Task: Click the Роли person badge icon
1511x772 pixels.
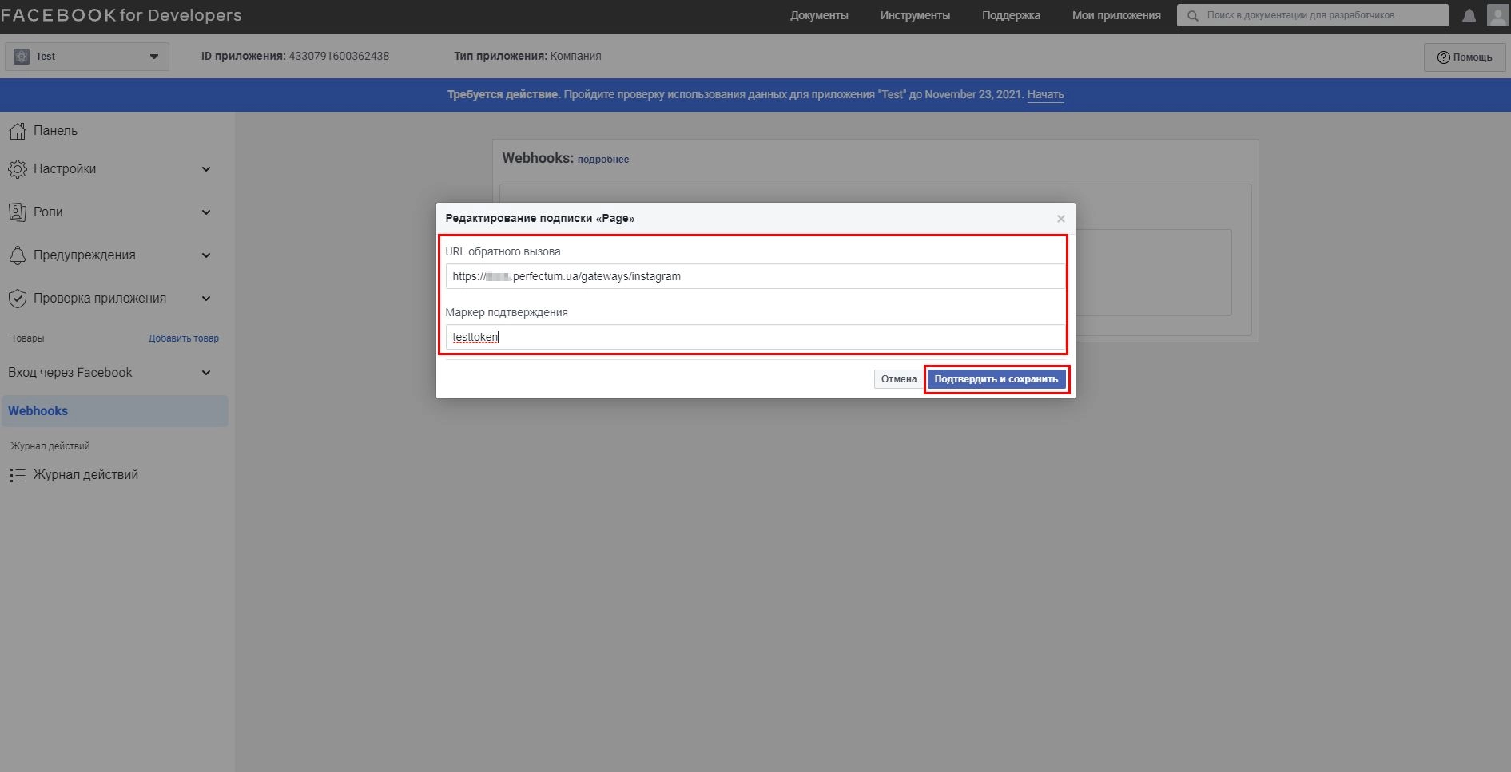Action: 17,212
